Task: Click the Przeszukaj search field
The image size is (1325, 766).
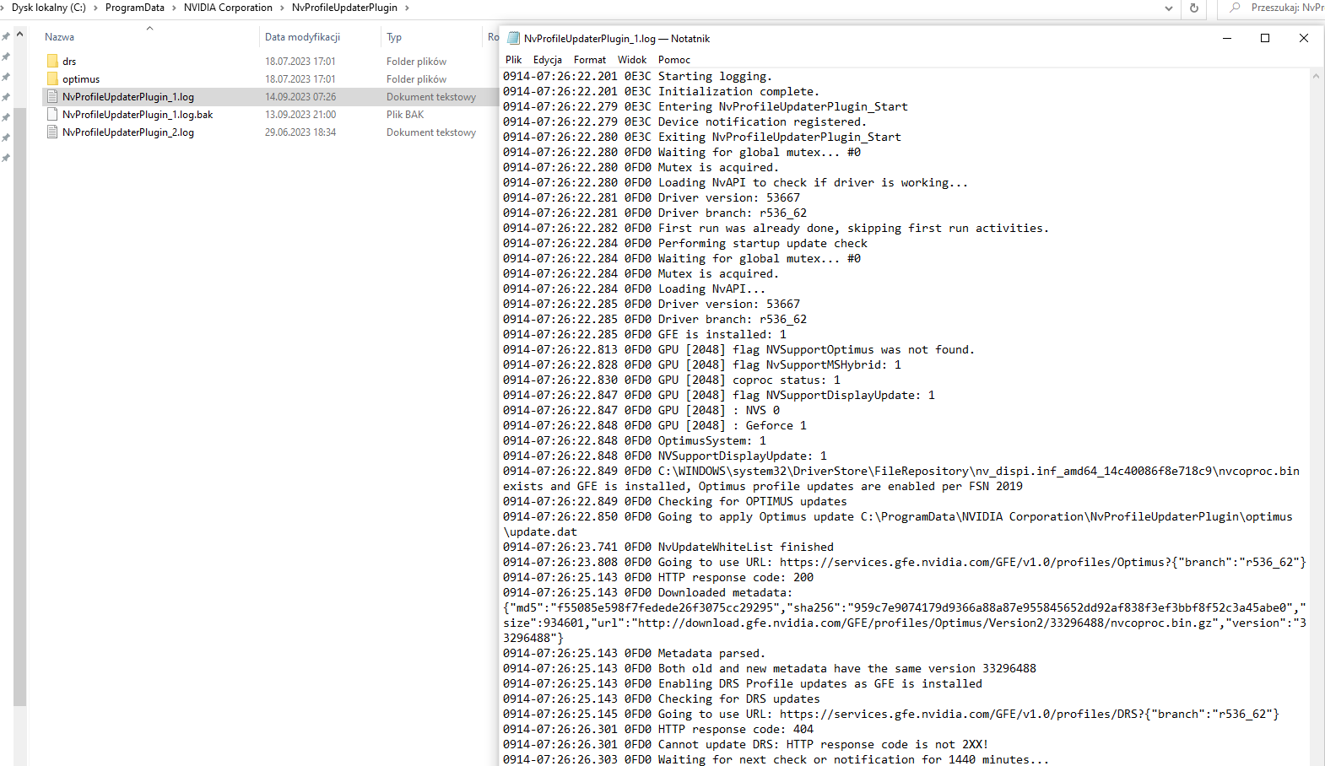Action: (1285, 8)
